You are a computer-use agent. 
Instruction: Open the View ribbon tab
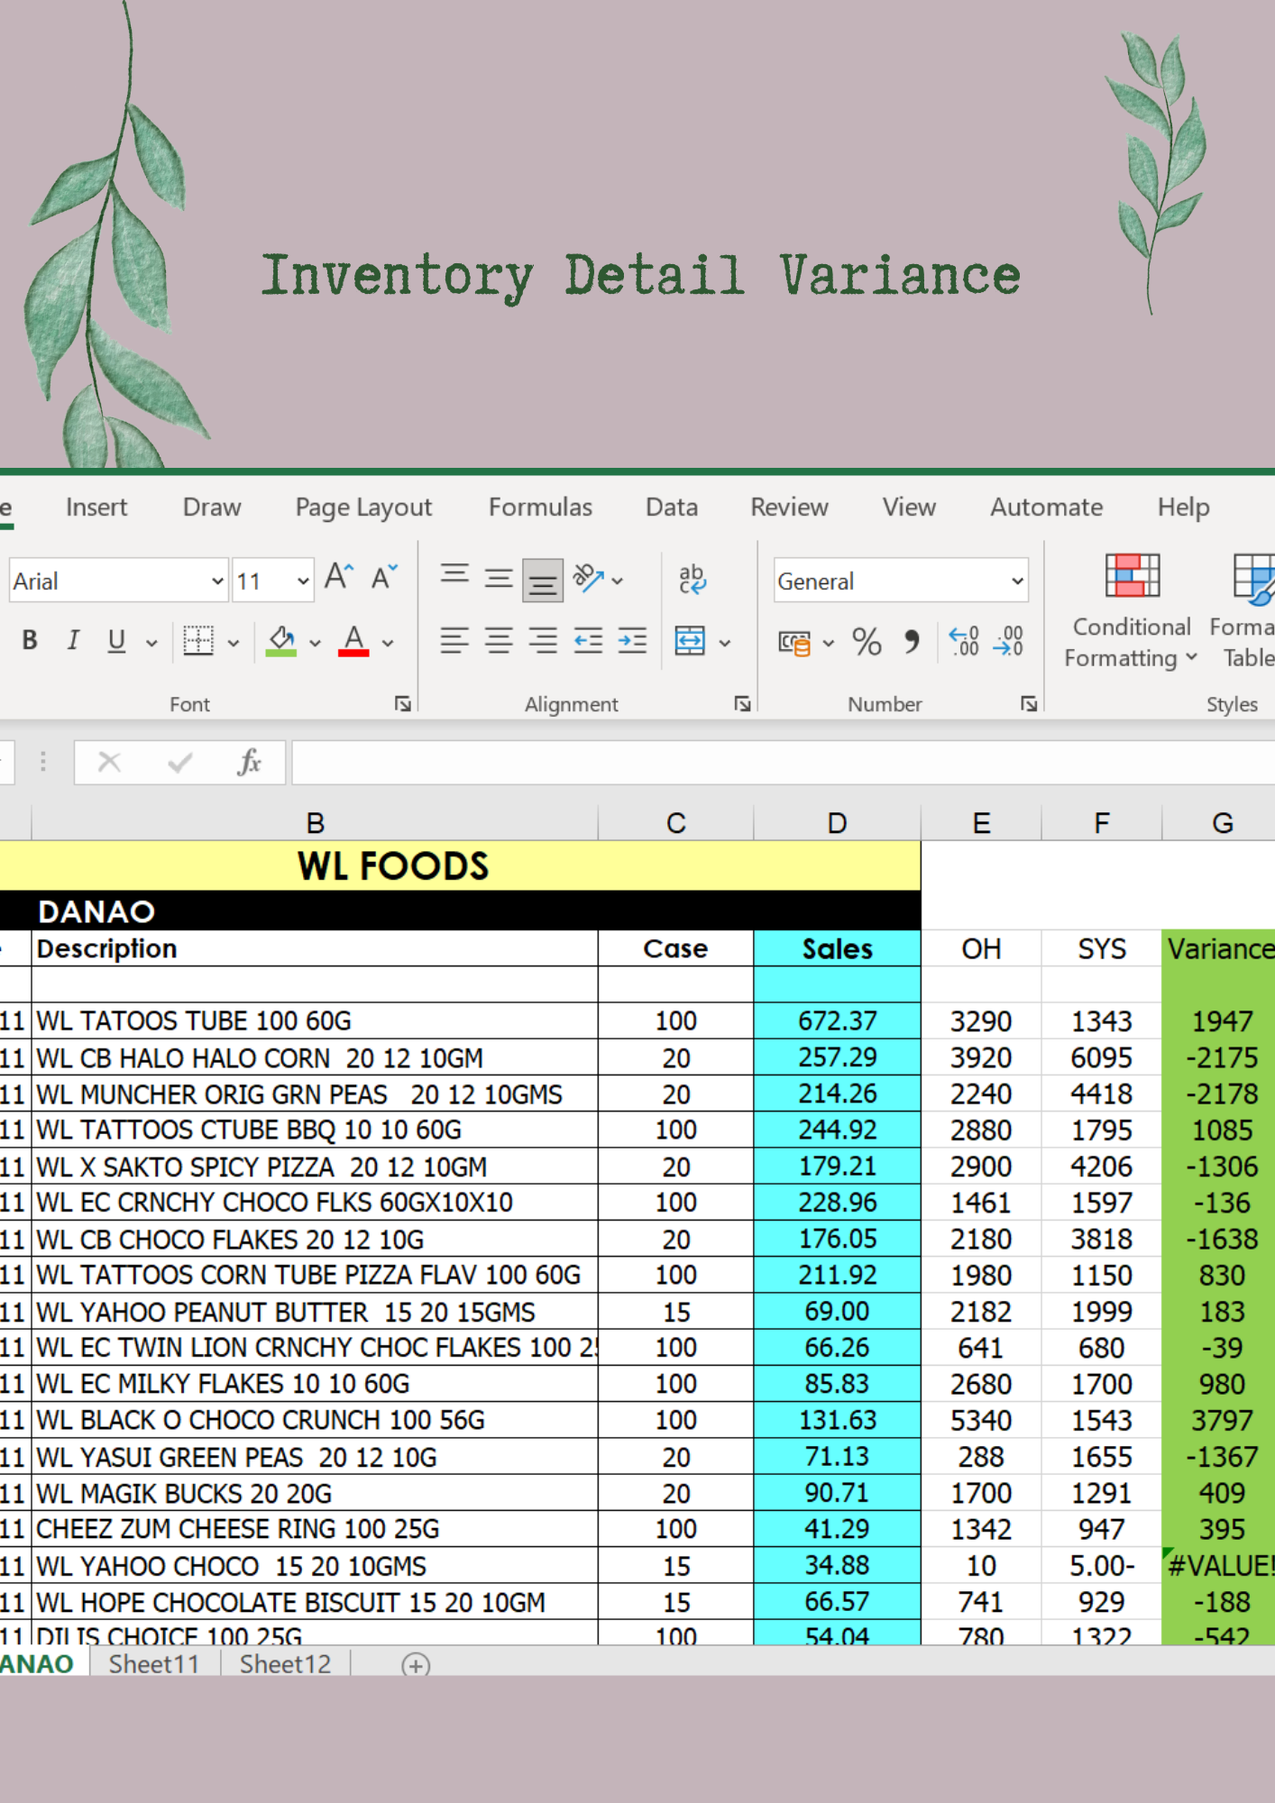tap(909, 508)
